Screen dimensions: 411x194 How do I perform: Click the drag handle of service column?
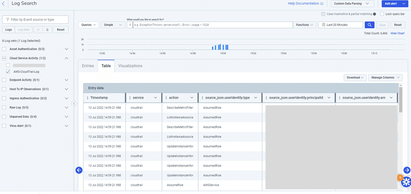pos(130,98)
